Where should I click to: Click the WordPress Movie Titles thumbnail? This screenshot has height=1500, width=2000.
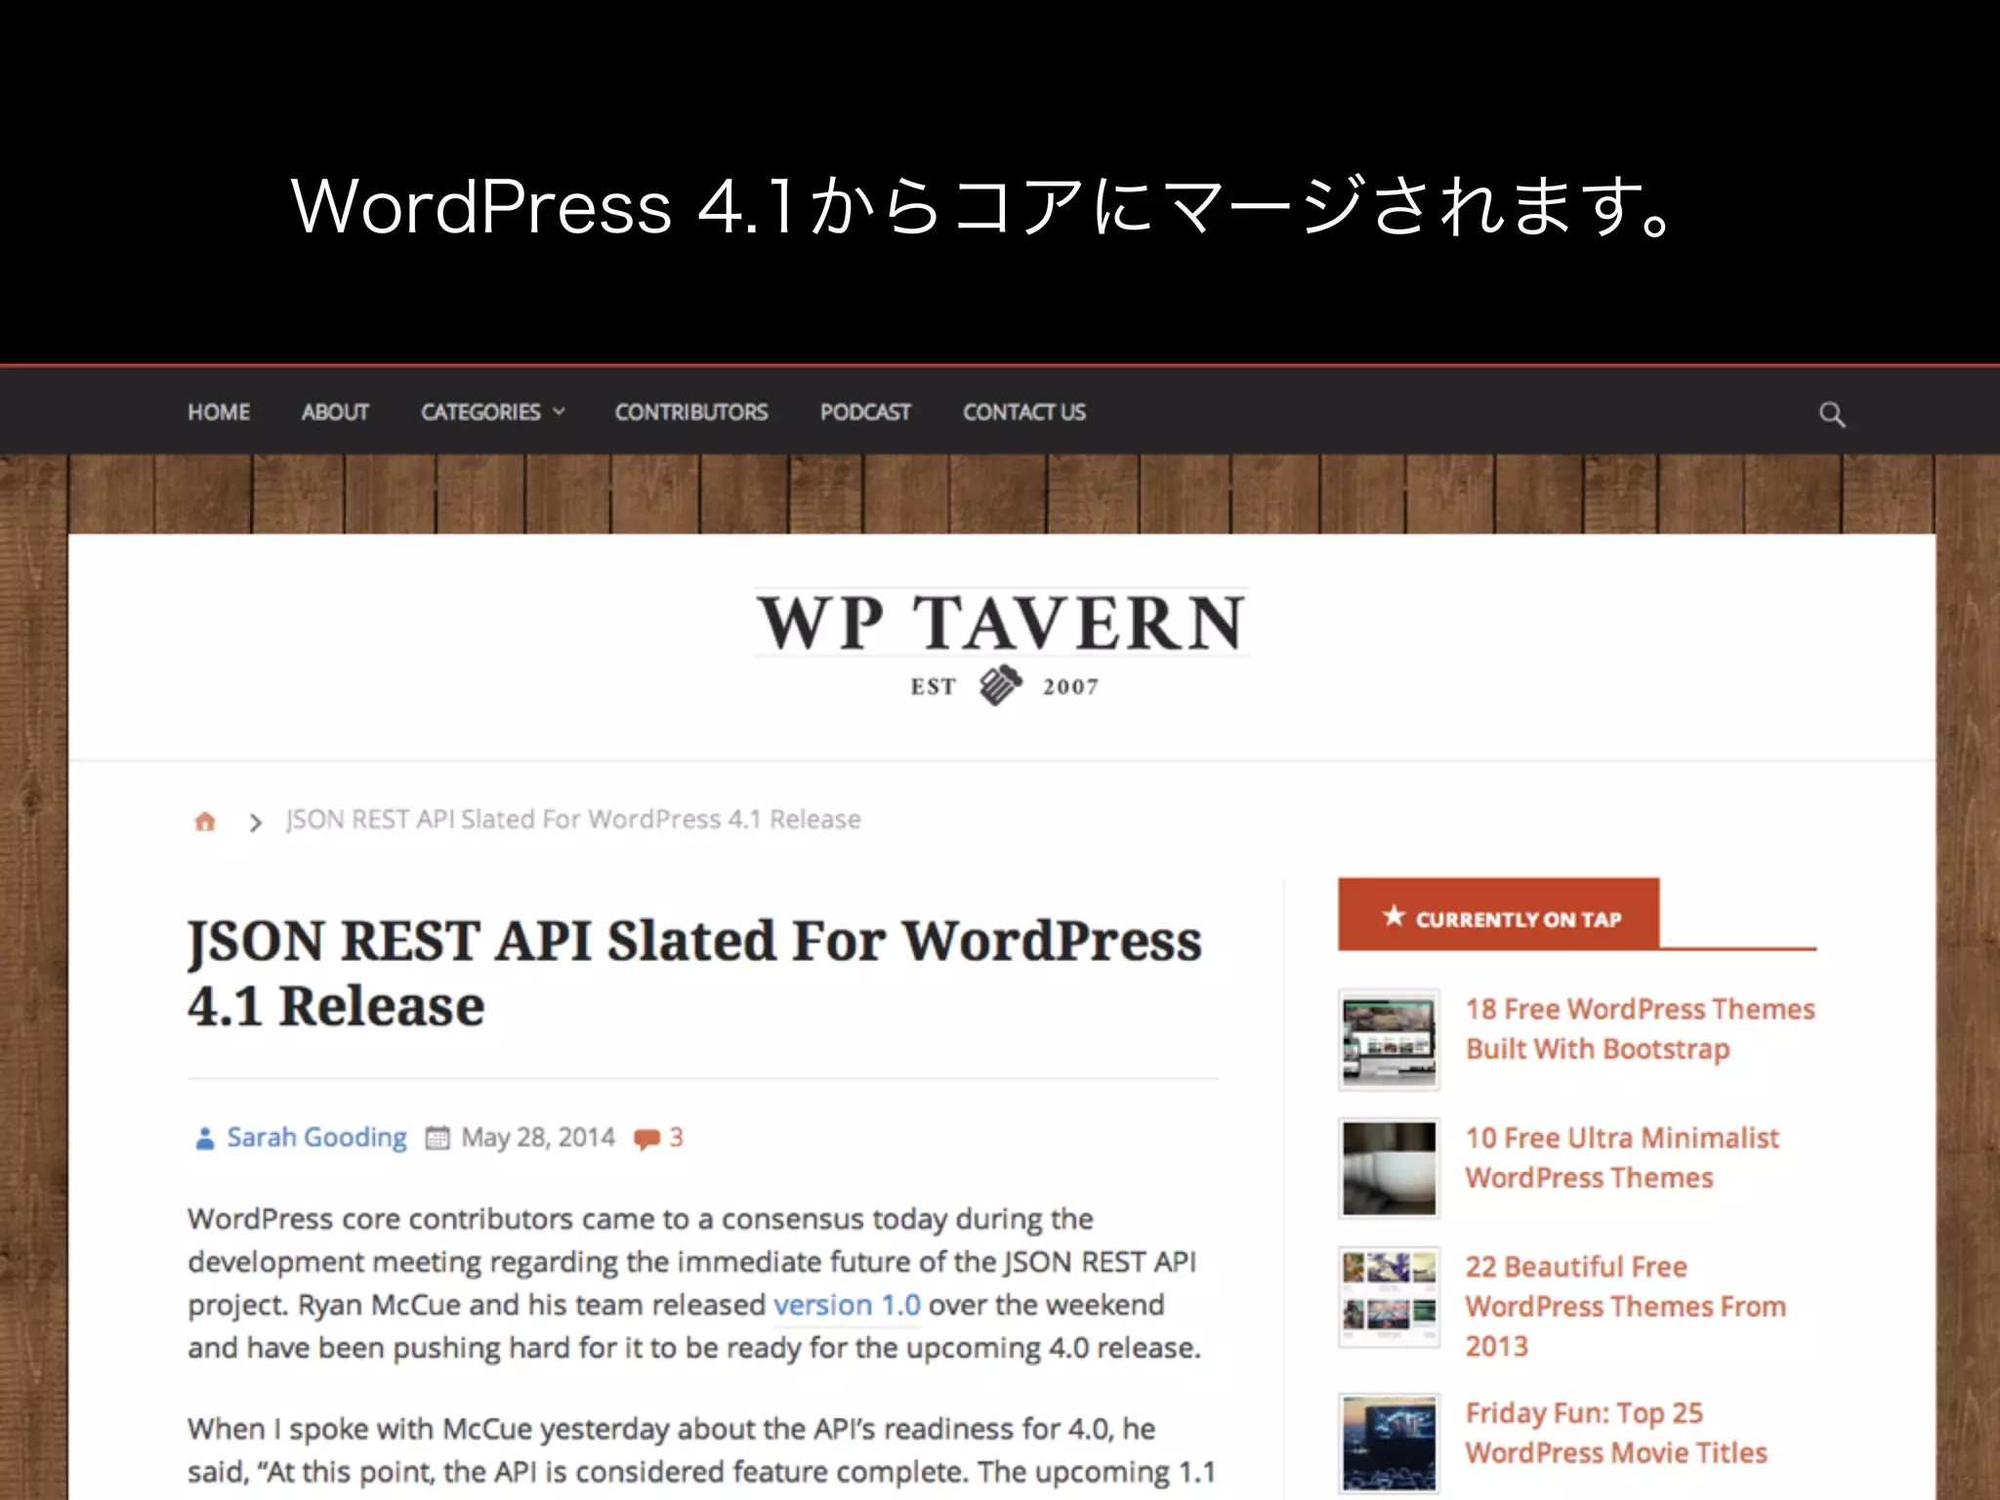[1389, 1443]
